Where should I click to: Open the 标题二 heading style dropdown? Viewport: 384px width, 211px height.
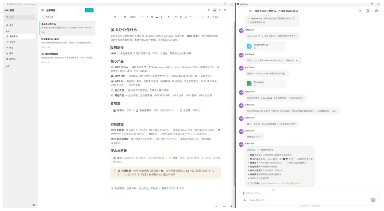pyautogui.click(x=135, y=17)
